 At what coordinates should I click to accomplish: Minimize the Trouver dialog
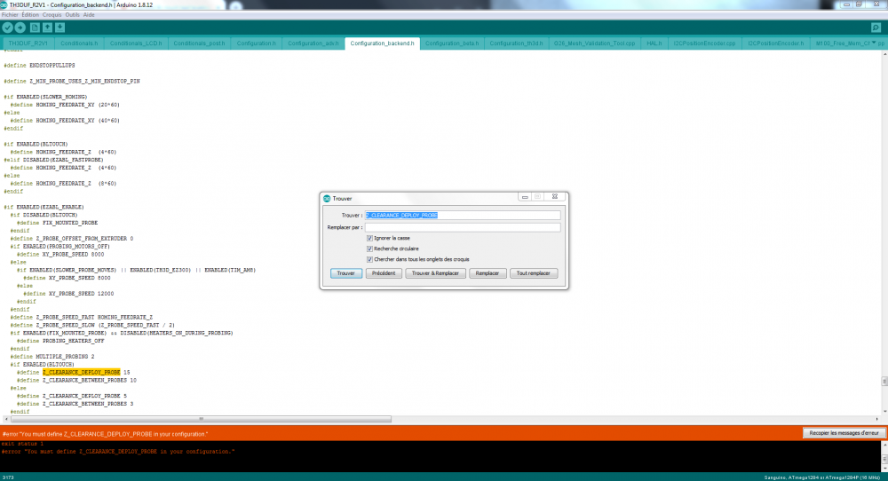pos(525,197)
